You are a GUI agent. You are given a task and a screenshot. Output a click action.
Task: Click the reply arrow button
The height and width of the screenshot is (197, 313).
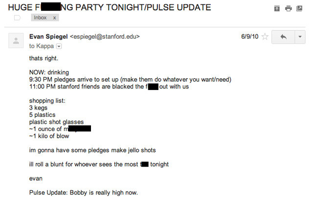tap(283, 37)
